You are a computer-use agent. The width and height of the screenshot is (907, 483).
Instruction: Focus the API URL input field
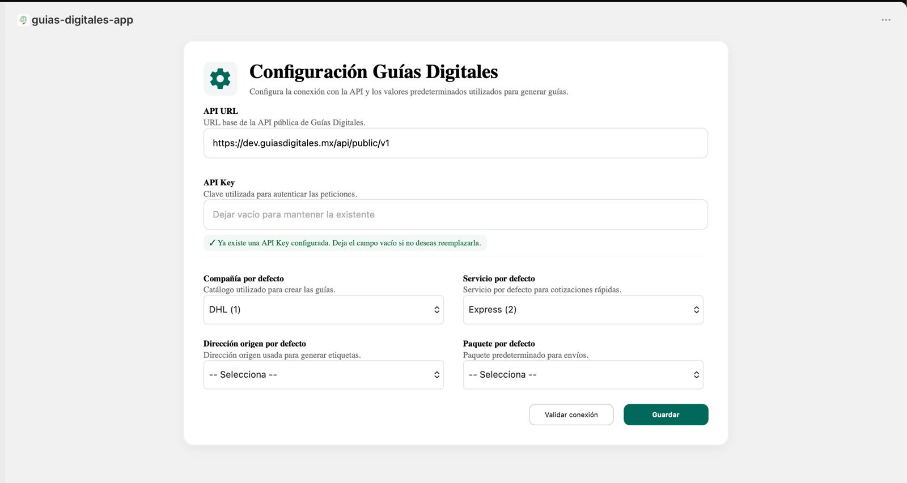pyautogui.click(x=455, y=143)
